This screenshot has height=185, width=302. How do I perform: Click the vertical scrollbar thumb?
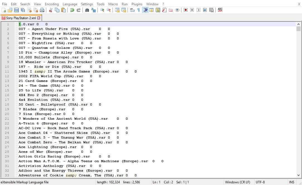coord(298,29)
